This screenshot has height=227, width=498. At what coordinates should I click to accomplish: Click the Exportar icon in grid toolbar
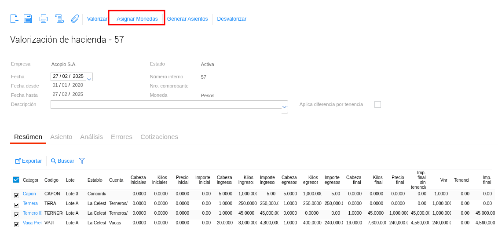point(18,161)
